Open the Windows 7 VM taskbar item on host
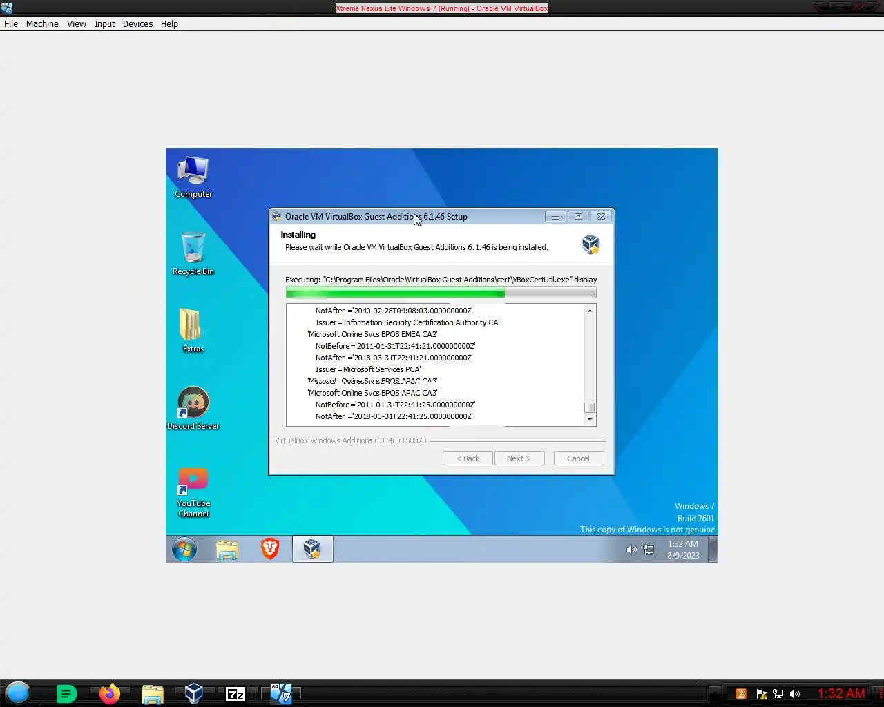 point(280,693)
